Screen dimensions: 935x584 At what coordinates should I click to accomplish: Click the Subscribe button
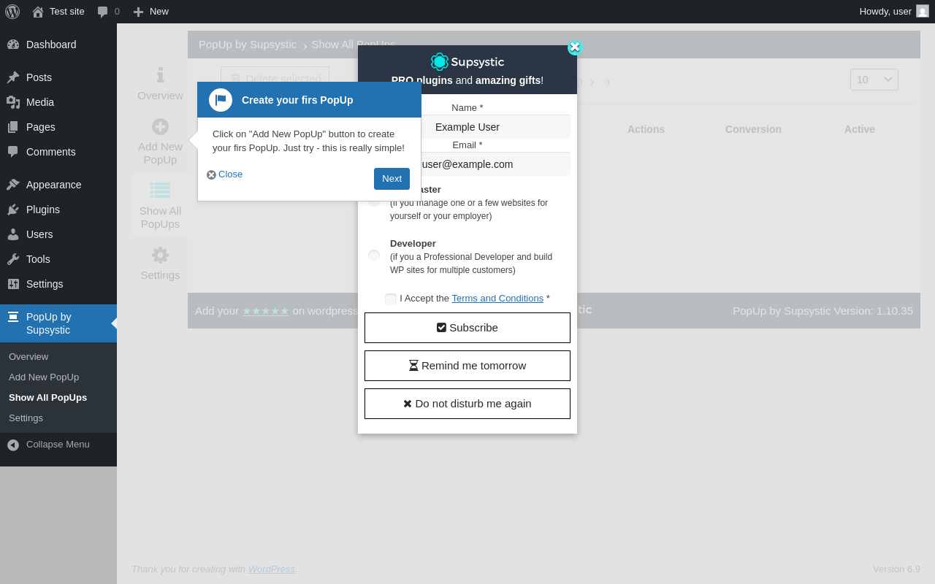pyautogui.click(x=467, y=328)
